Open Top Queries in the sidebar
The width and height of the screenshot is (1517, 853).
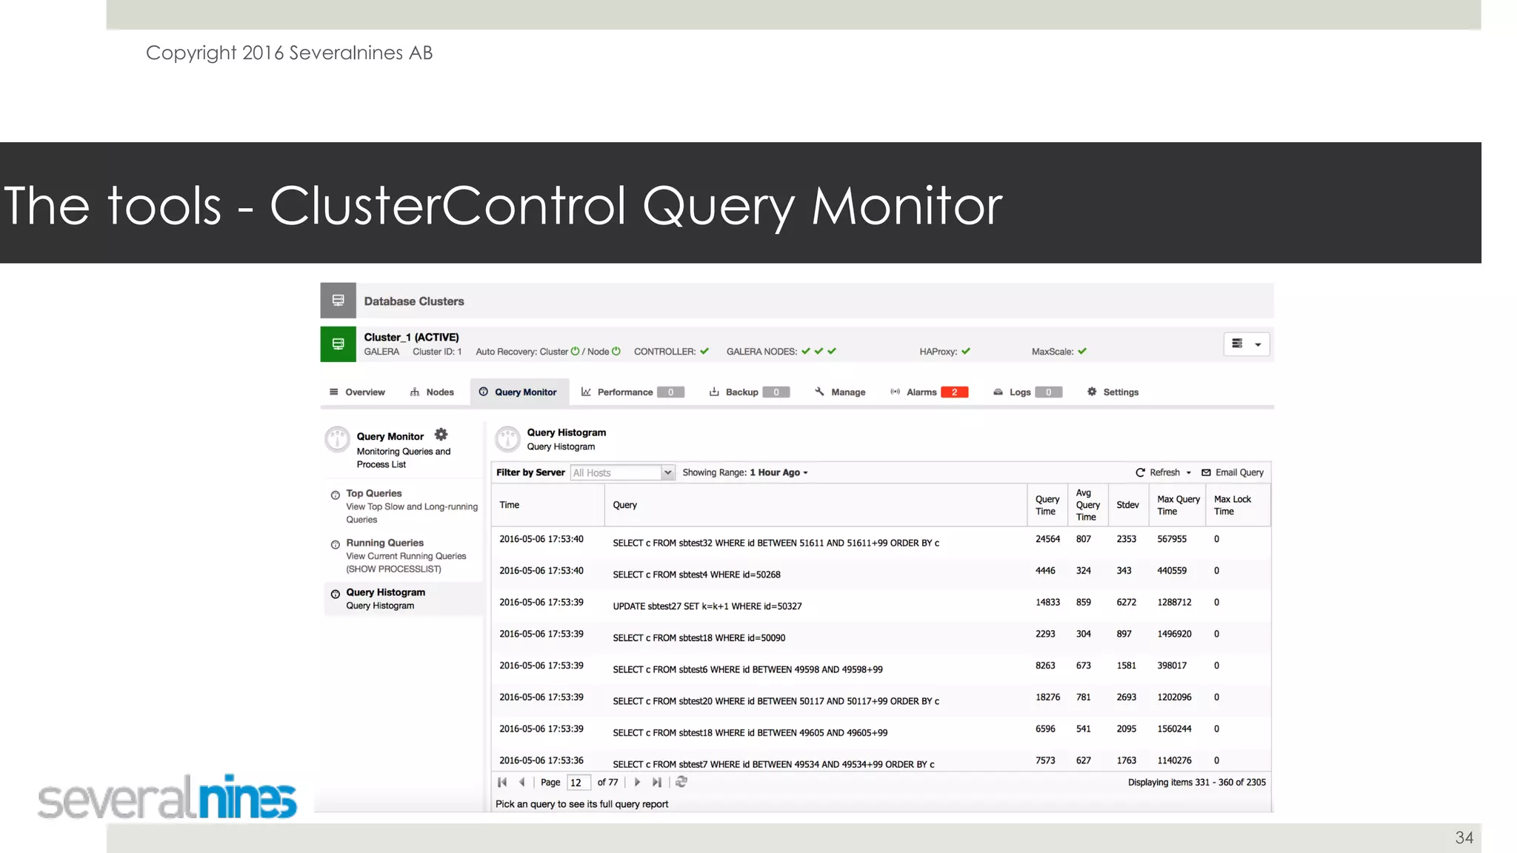pos(404,506)
